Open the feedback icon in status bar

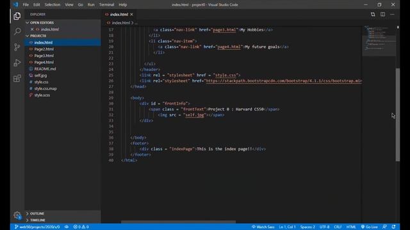coord(384,227)
